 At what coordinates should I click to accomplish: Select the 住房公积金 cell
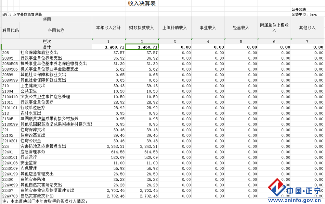click(x=56, y=141)
